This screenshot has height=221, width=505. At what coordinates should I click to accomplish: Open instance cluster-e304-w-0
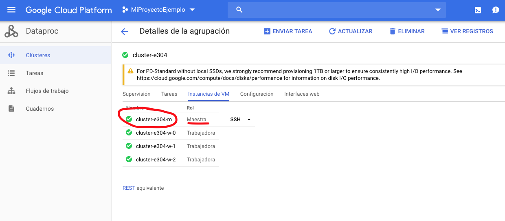point(156,133)
